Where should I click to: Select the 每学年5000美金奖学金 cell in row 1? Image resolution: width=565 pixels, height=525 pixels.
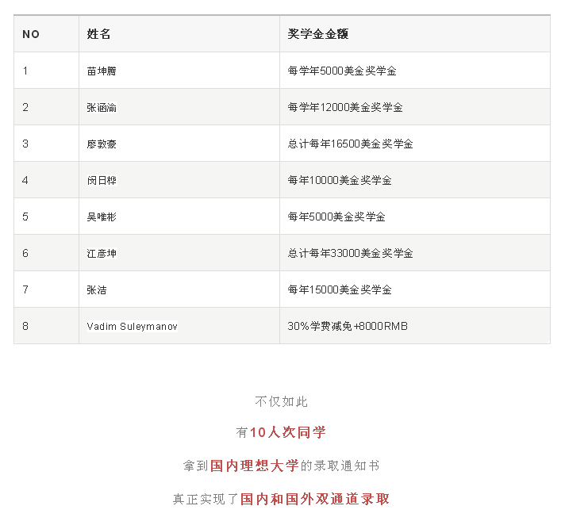(342, 71)
